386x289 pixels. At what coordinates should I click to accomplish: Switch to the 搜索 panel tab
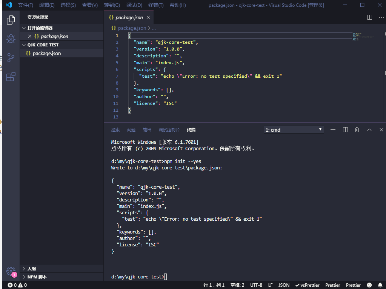pos(115,130)
